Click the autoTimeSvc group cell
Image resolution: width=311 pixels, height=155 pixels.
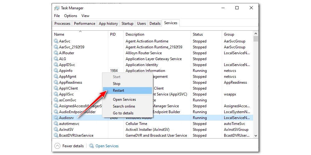pos(234,124)
